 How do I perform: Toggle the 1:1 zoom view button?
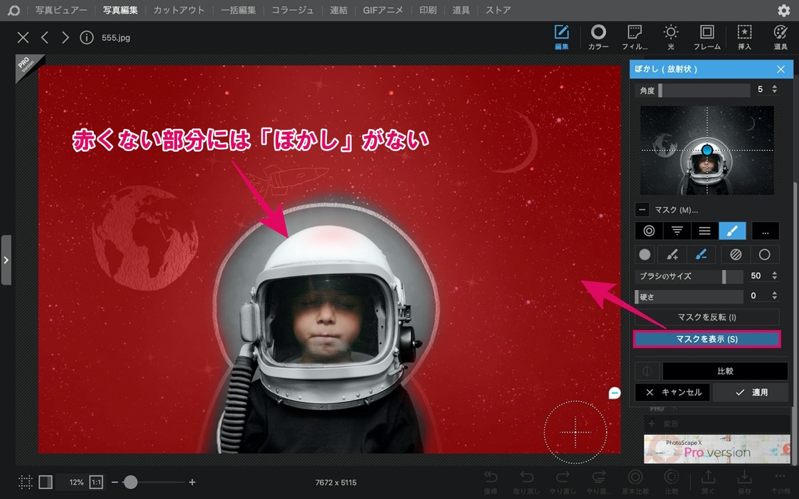click(96, 482)
